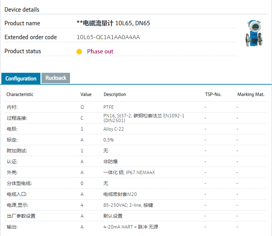Click the yellow Phase out status dot
The width and height of the screenshot is (272, 236).
click(79, 52)
